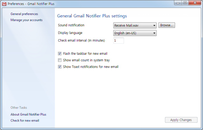Focus the Check email interval field
The height and width of the screenshot is (130, 203).
tap(118, 40)
